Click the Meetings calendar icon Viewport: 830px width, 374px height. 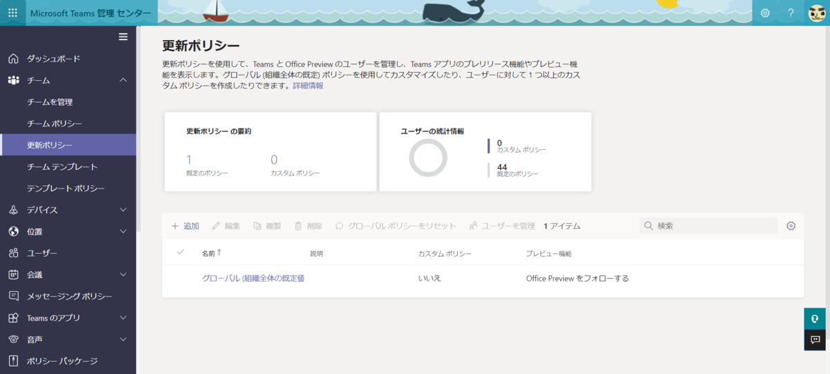(13, 274)
